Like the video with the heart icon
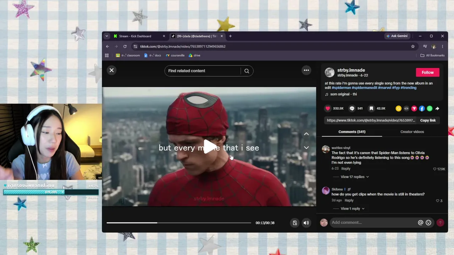This screenshot has height=255, width=454. click(x=328, y=108)
